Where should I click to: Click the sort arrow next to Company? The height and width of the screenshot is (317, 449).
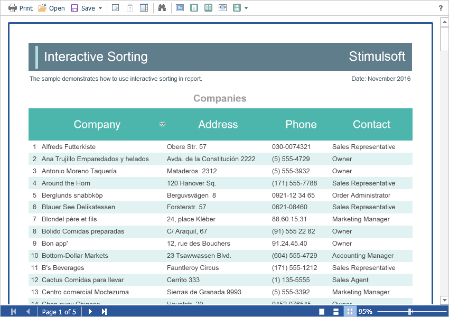163,124
